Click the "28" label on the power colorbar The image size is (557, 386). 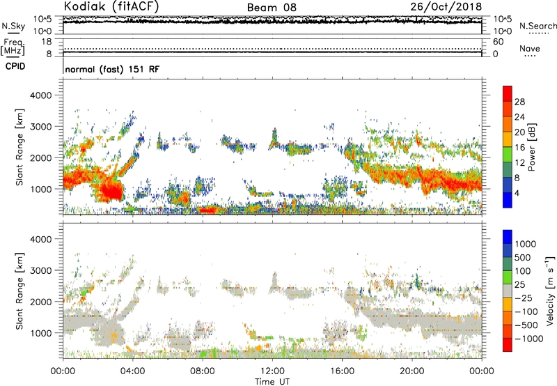click(x=519, y=102)
